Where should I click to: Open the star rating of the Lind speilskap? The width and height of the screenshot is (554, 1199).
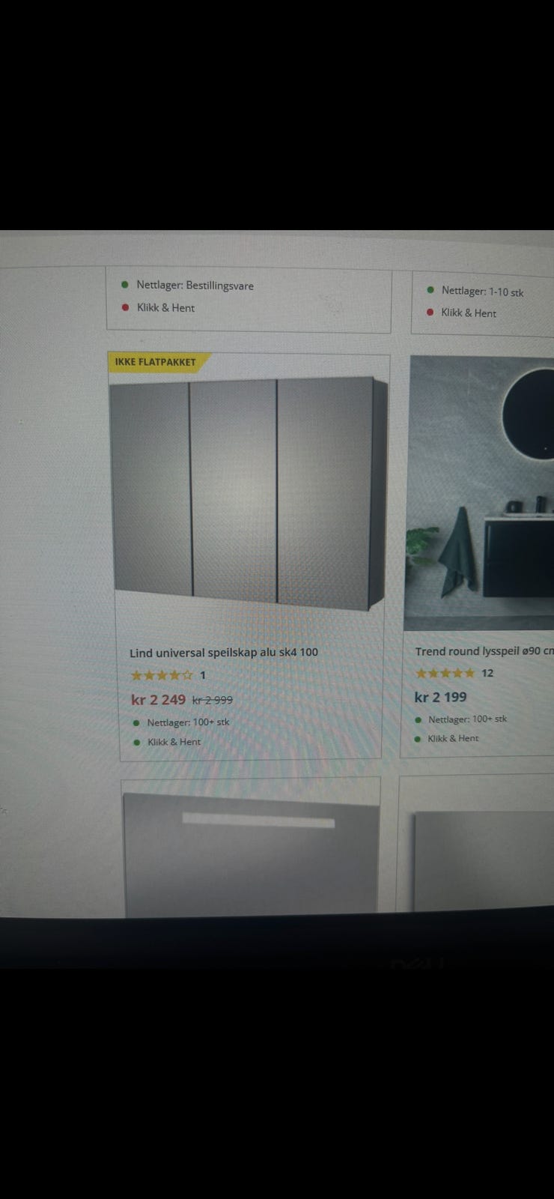click(x=162, y=675)
